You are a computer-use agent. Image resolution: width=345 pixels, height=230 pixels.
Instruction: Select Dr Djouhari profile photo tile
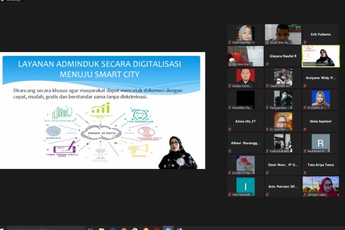[283, 121]
